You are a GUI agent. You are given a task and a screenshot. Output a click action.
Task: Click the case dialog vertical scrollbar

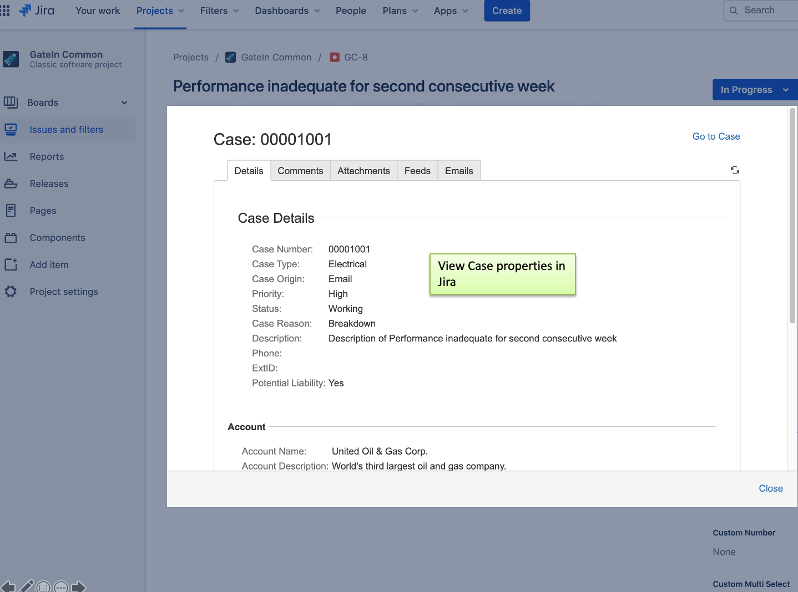792,216
